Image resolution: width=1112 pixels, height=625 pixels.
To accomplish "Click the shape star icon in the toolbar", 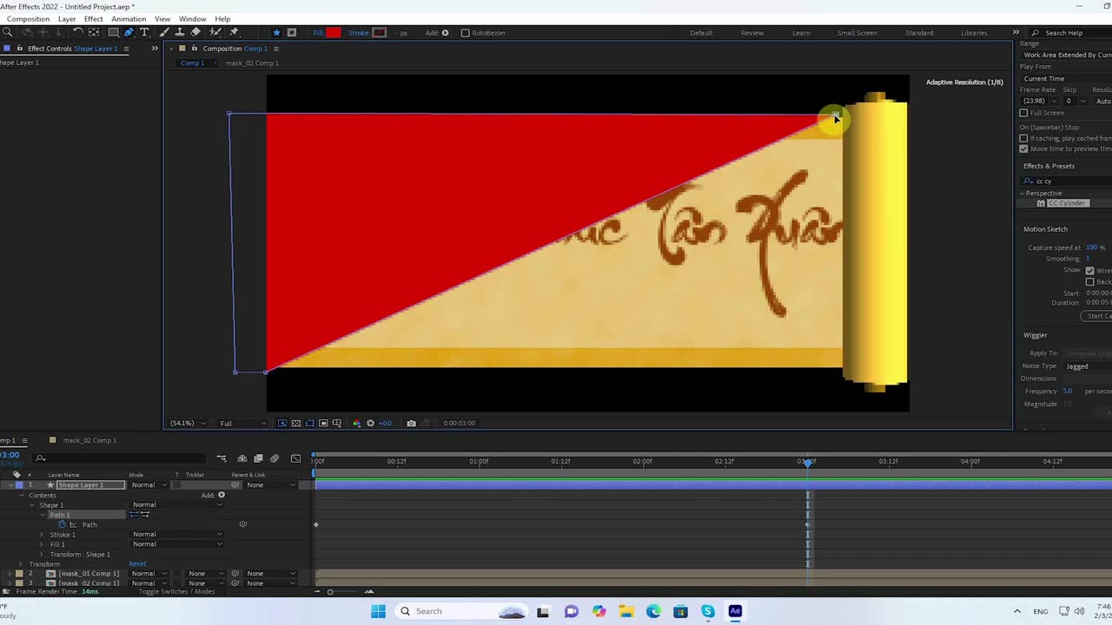I will (276, 33).
